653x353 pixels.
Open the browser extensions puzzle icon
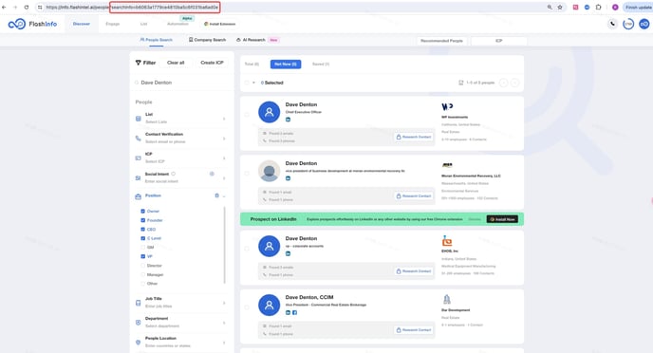point(599,7)
